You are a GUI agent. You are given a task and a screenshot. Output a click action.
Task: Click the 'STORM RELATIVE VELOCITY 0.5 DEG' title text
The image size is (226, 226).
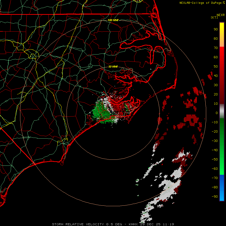(87, 224)
